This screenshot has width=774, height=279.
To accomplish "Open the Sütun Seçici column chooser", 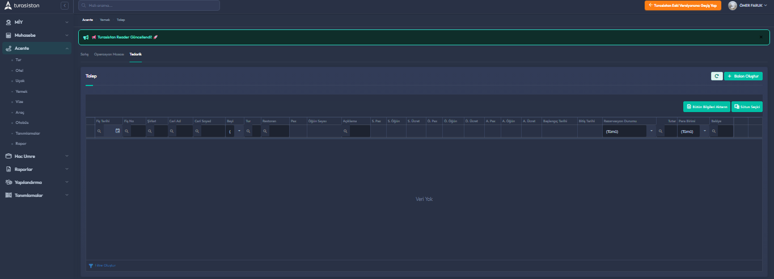I will 747,106.
